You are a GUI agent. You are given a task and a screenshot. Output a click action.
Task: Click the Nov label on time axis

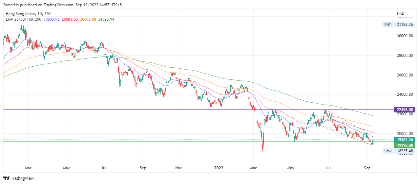coord(178,168)
